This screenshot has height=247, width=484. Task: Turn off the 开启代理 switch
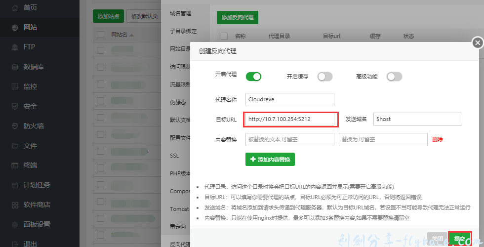point(253,77)
